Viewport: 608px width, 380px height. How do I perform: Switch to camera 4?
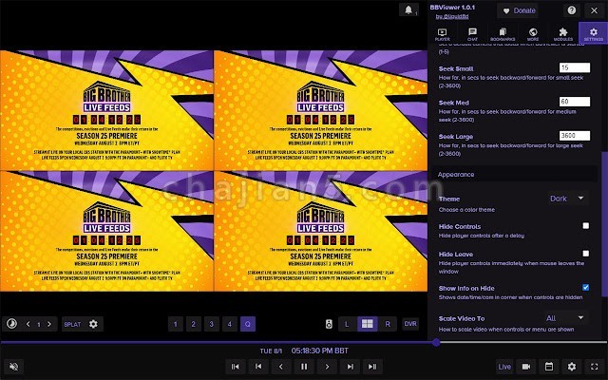coord(230,324)
